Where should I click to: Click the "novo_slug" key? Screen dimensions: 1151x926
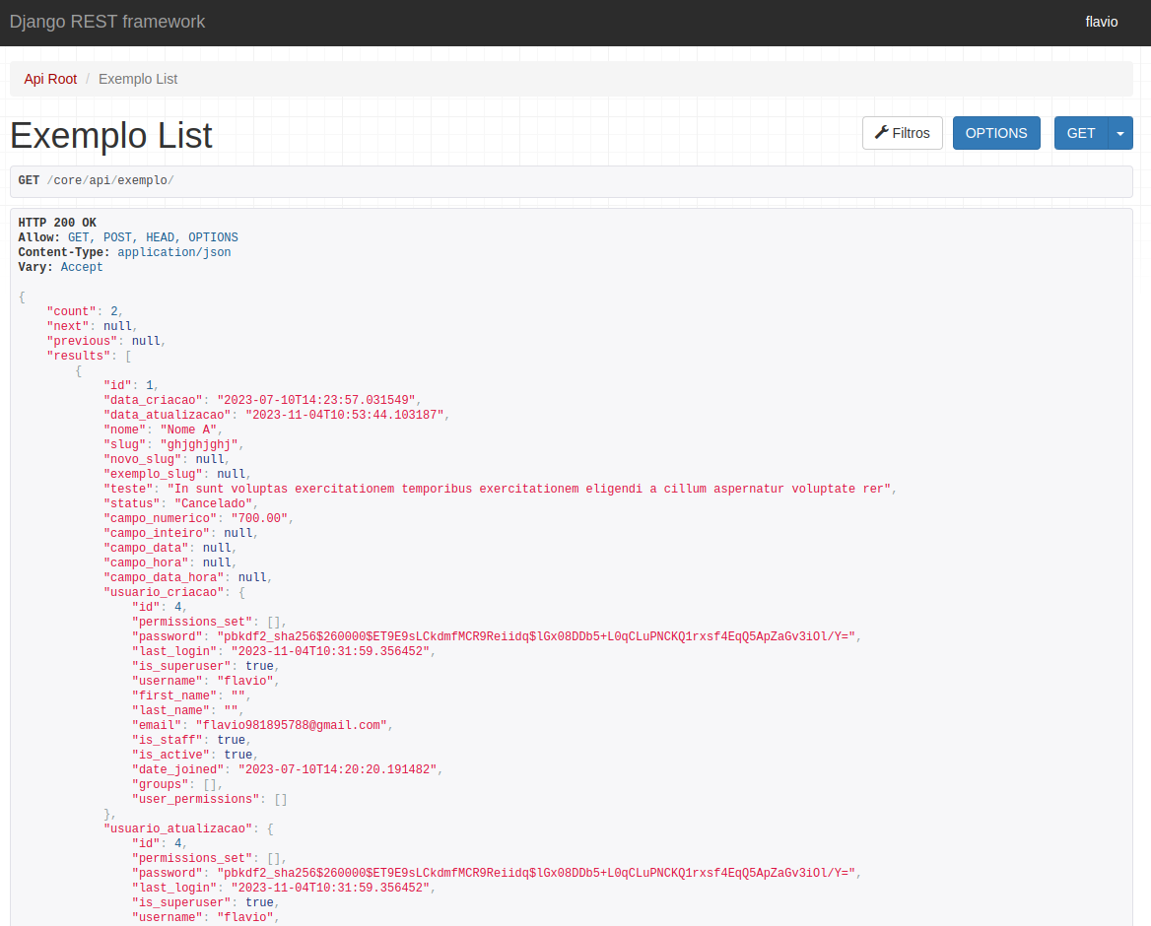[142, 459]
